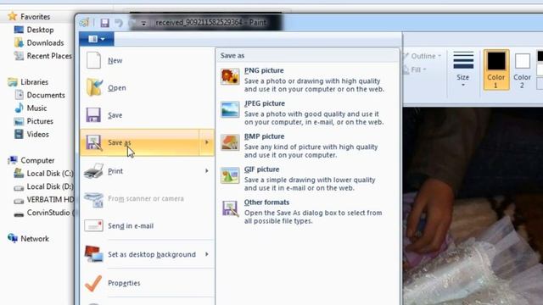Click the floppy disk Save icon
543x305 pixels.
click(x=93, y=115)
